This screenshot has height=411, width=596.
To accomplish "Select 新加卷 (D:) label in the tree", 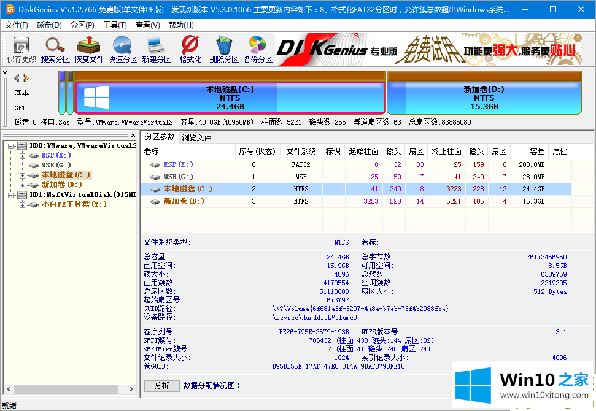I will [x=61, y=185].
